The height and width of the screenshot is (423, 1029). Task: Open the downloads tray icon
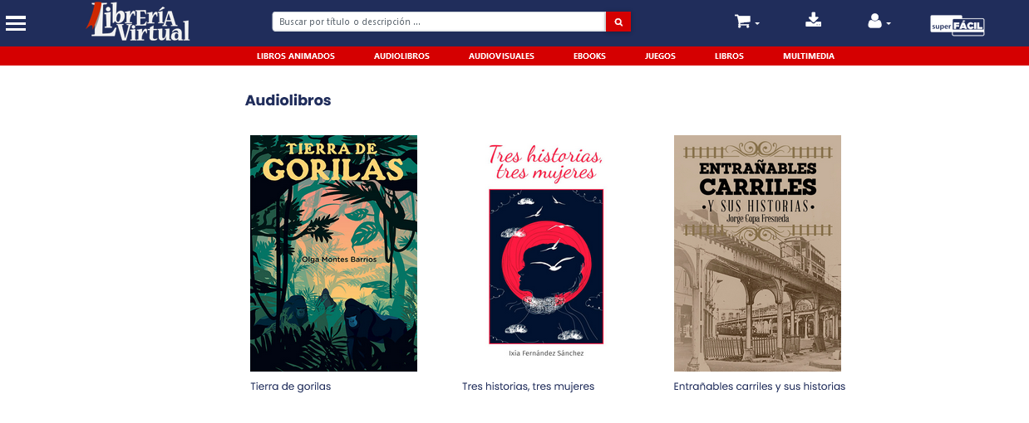point(814,20)
